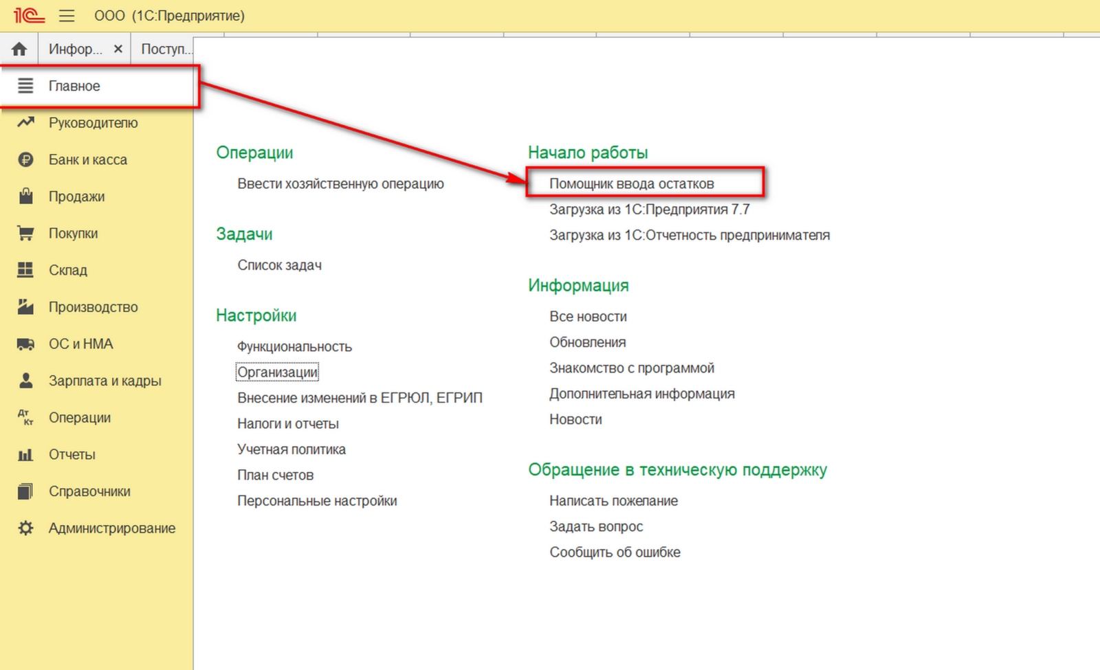This screenshot has height=670, width=1100.
Task: Open the Отчеты section
Action: pyautogui.click(x=72, y=454)
